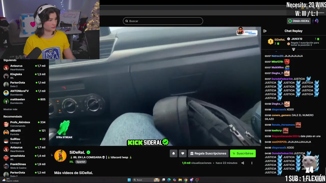Click the mattkeelan avatar icon

[6, 101]
